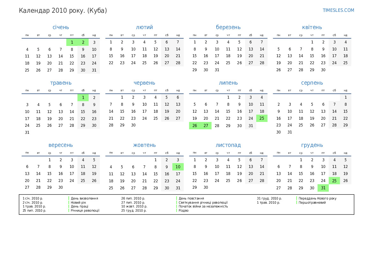
Task: Click the title 'Календар 2010 року. (Куба)'
Action: pyautogui.click(x=63, y=11)
